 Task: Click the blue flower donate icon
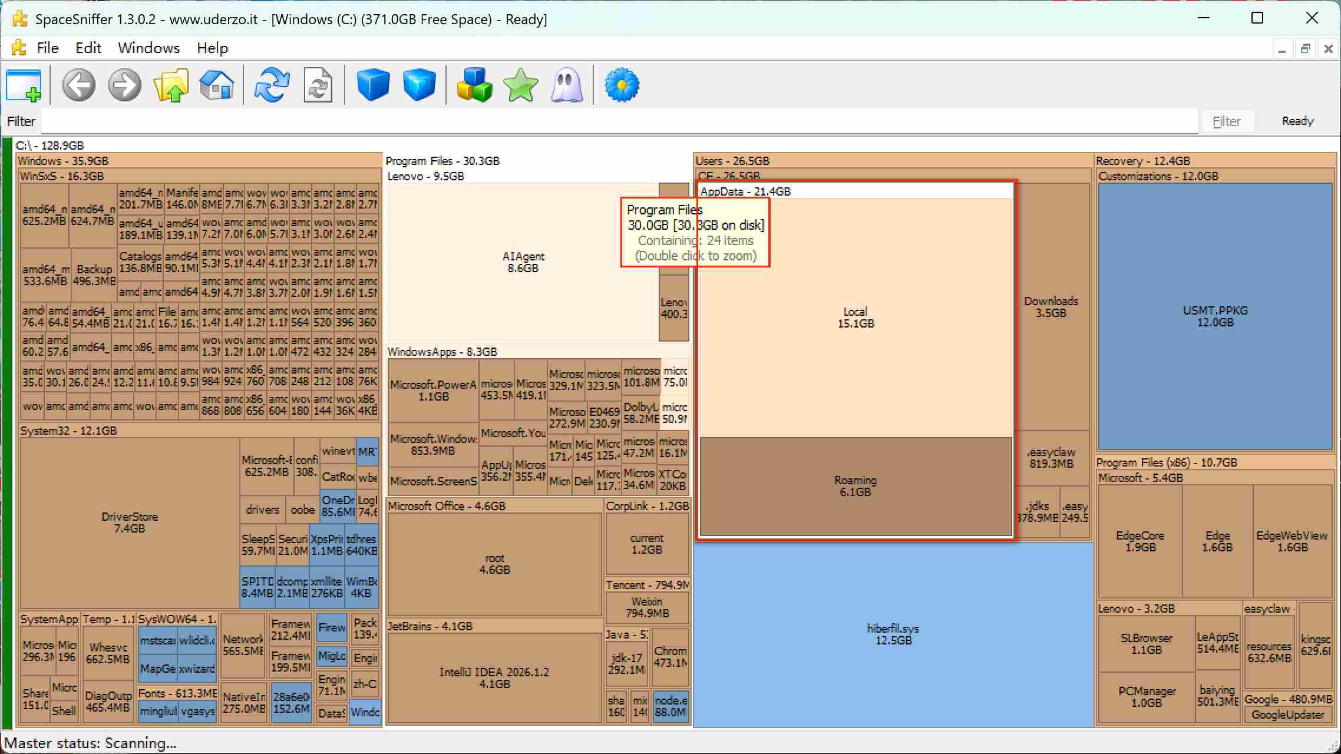[622, 85]
